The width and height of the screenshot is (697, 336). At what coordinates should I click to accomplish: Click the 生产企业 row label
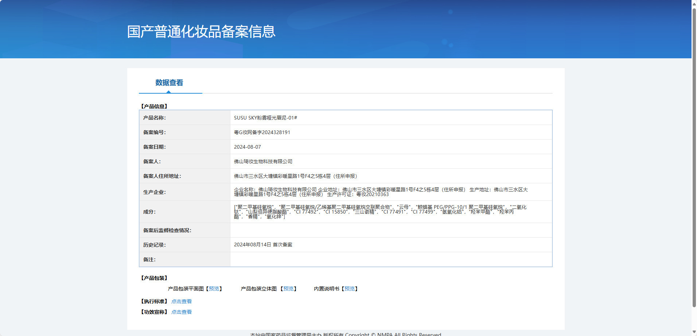point(154,192)
